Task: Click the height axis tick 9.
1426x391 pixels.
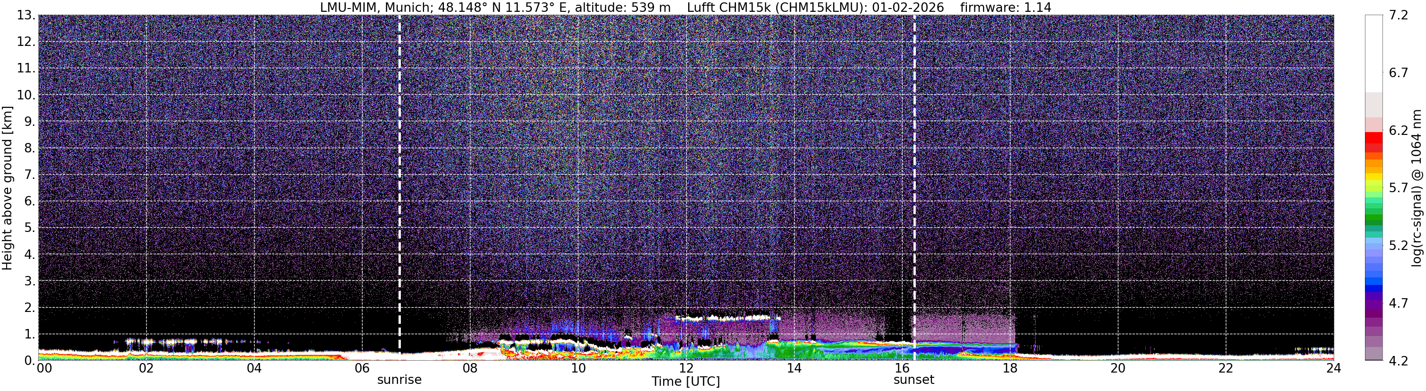Action: 29,122
